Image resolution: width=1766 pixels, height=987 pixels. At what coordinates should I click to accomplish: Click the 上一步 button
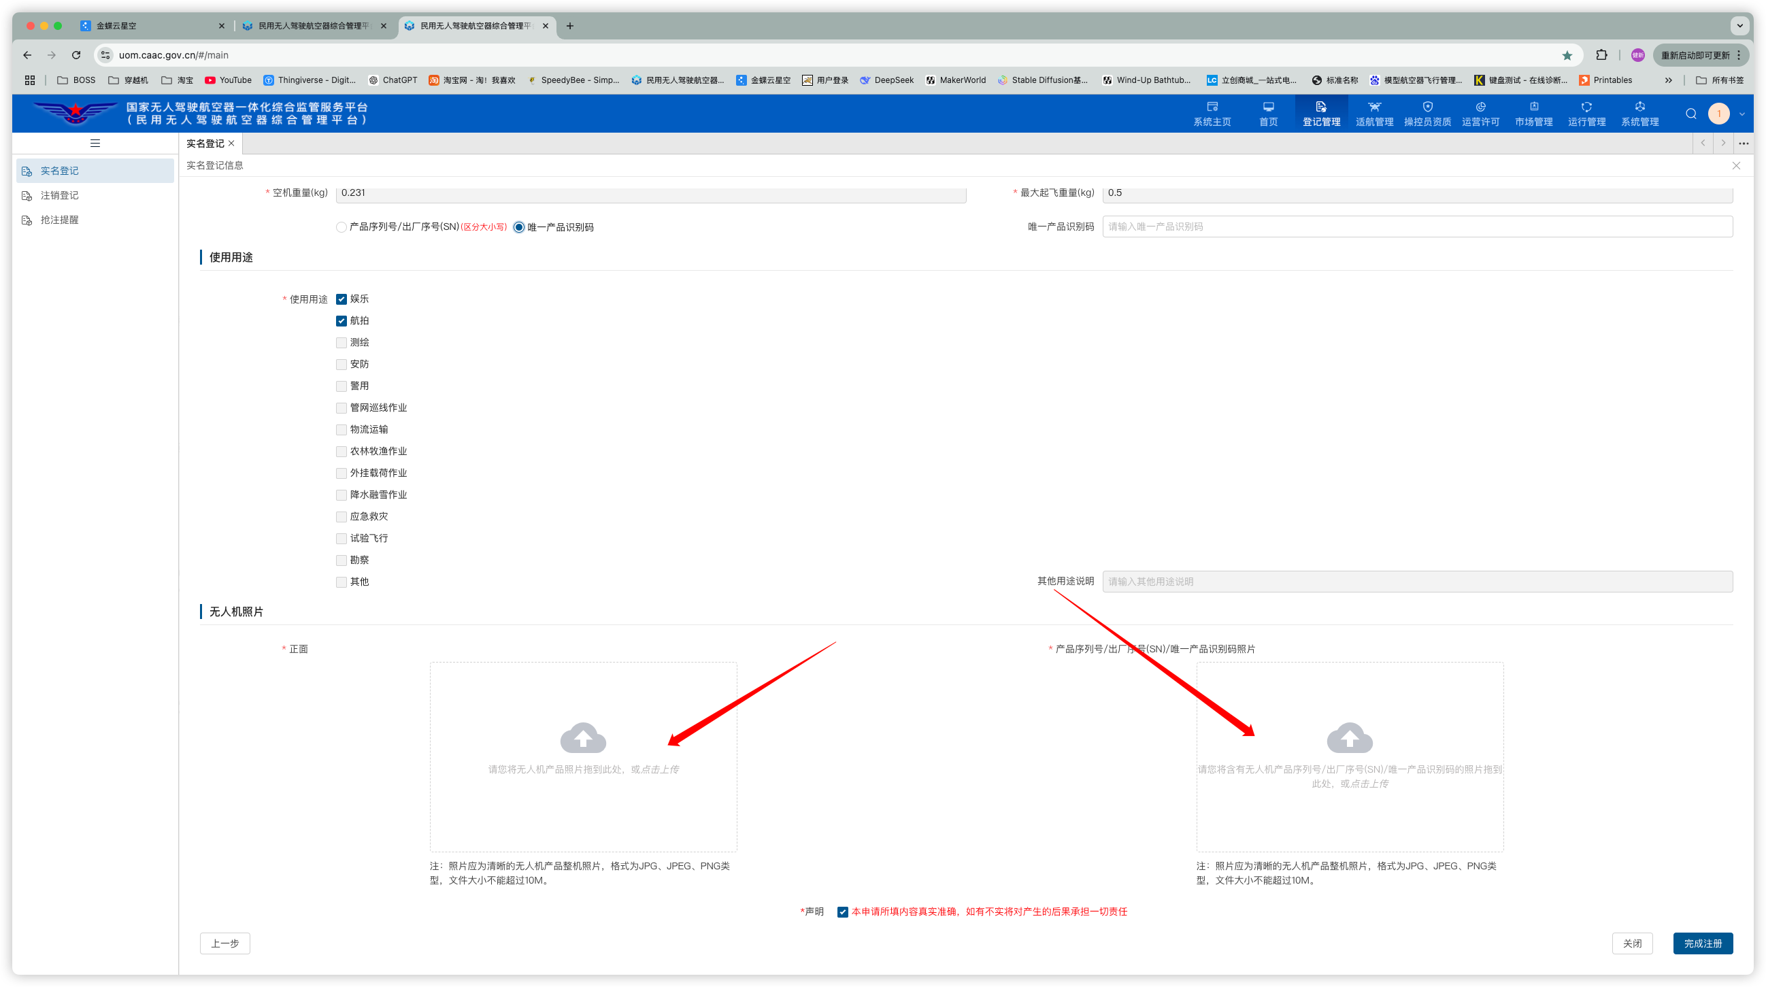click(225, 943)
